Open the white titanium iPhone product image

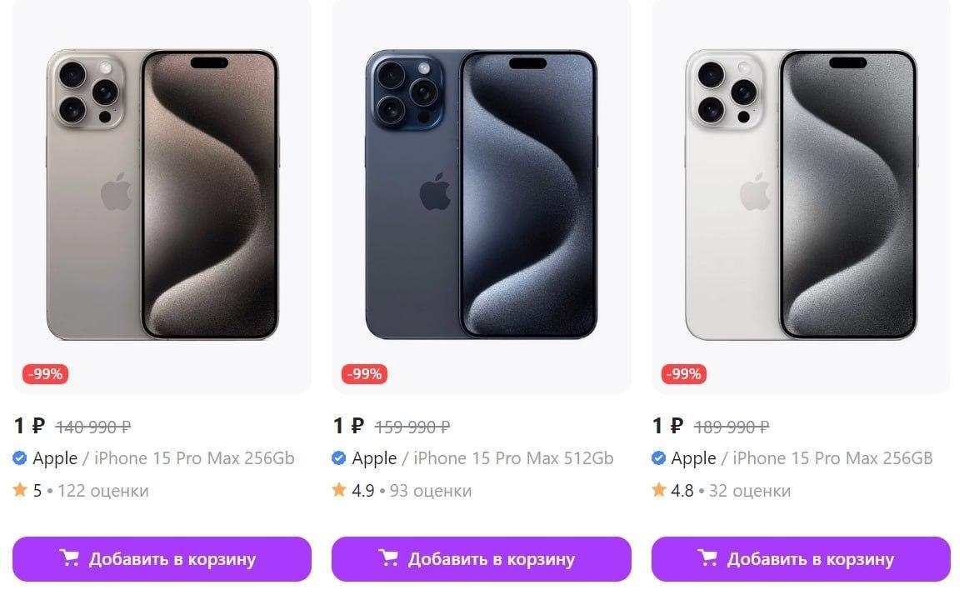point(801,194)
